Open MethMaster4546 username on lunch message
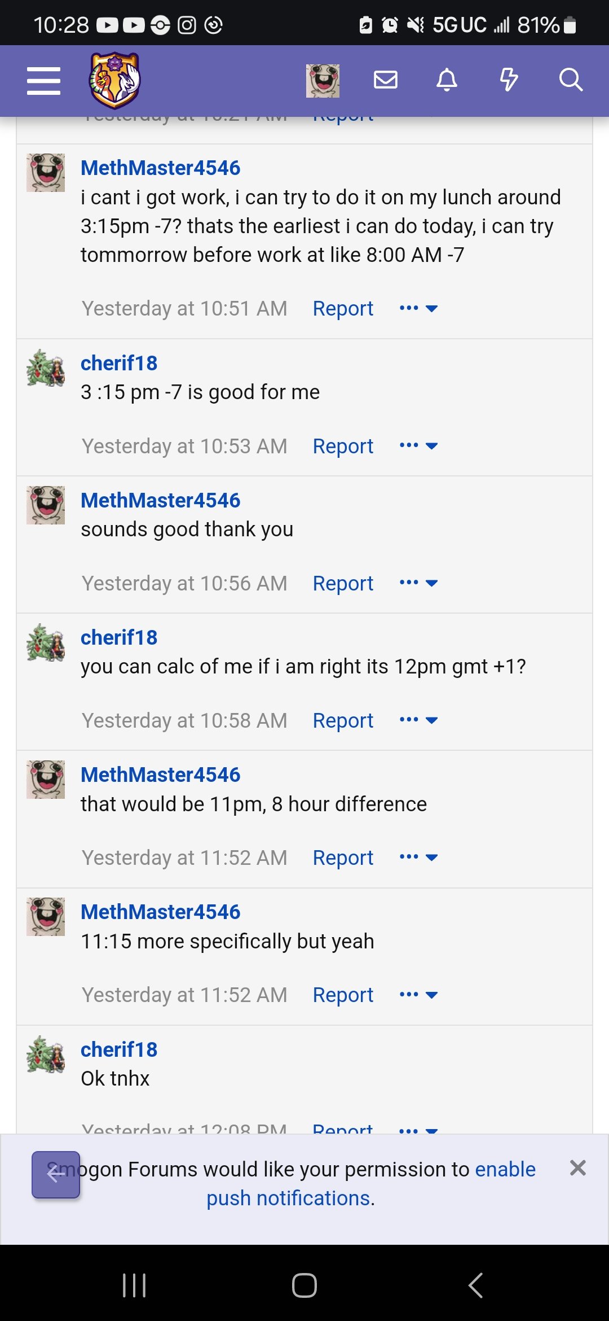 tap(161, 168)
